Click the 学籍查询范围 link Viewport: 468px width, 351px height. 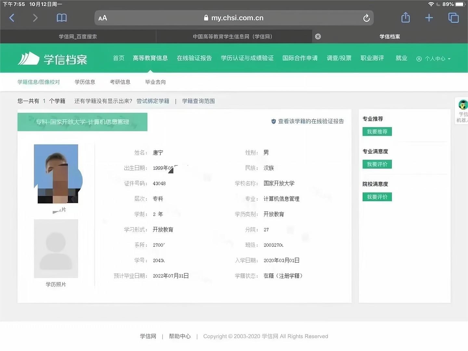pos(198,101)
